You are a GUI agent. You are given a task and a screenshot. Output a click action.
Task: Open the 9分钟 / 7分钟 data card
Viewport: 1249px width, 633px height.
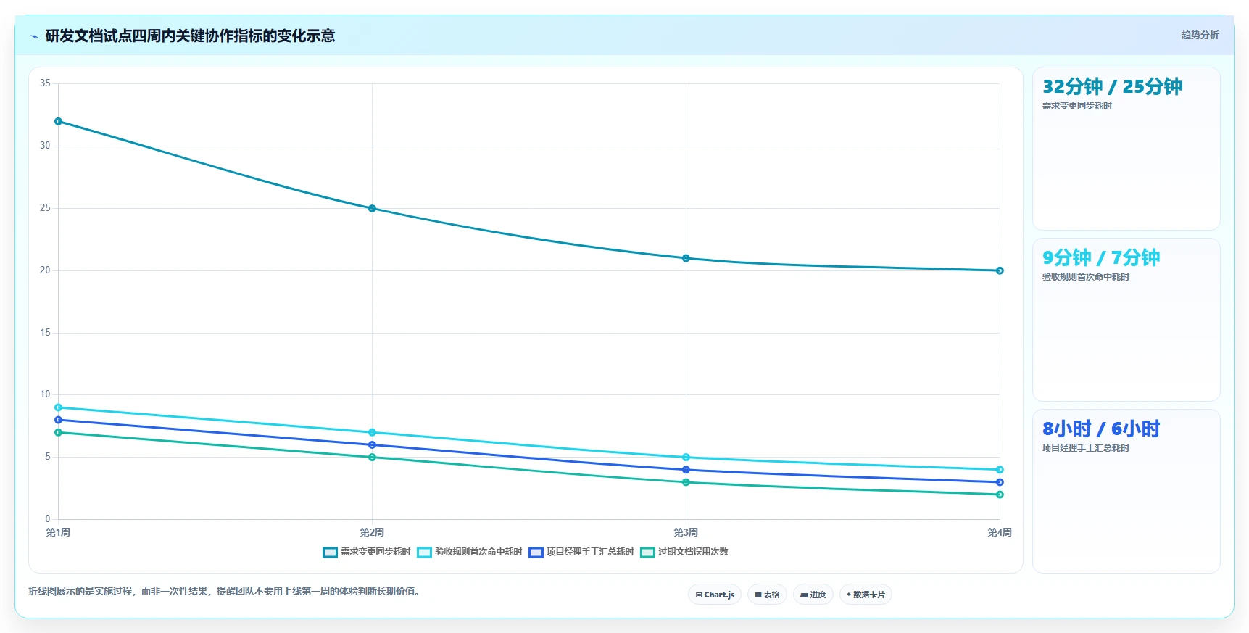click(1126, 320)
